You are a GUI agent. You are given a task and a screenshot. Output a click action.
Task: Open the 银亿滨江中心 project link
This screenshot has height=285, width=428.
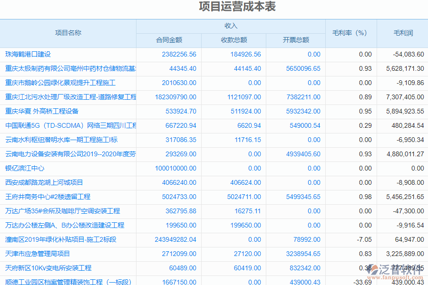(x=27, y=168)
